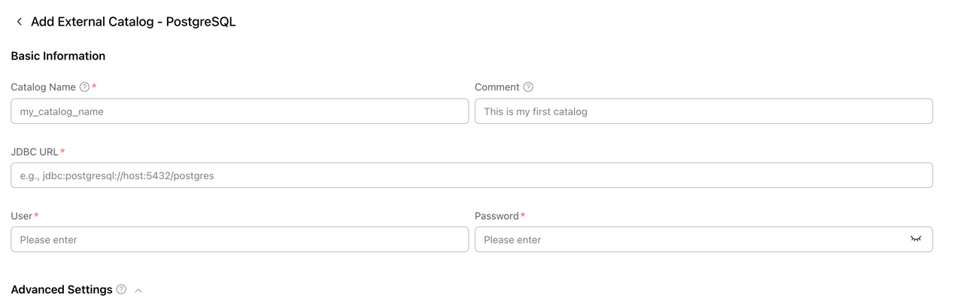Collapse the Advanced Settings chevron
Viewport: 963px width, 307px height.
[x=138, y=290]
